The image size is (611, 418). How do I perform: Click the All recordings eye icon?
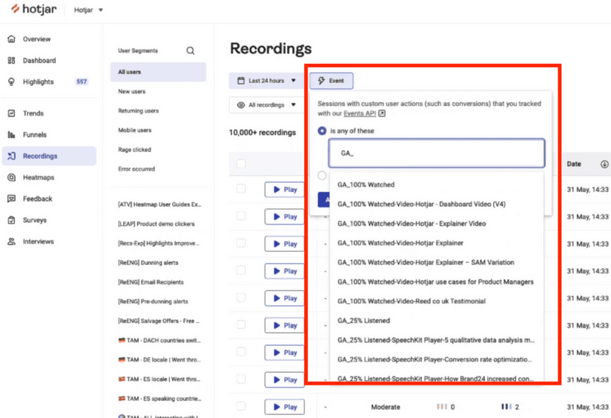coord(241,105)
